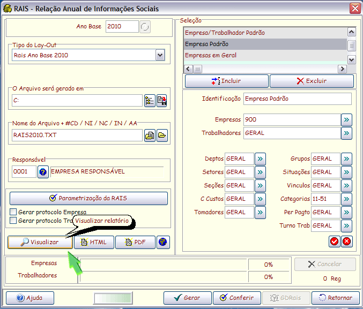Click the question mark lookup for Responsável
The height and width of the screenshot is (309, 363).
point(43,172)
